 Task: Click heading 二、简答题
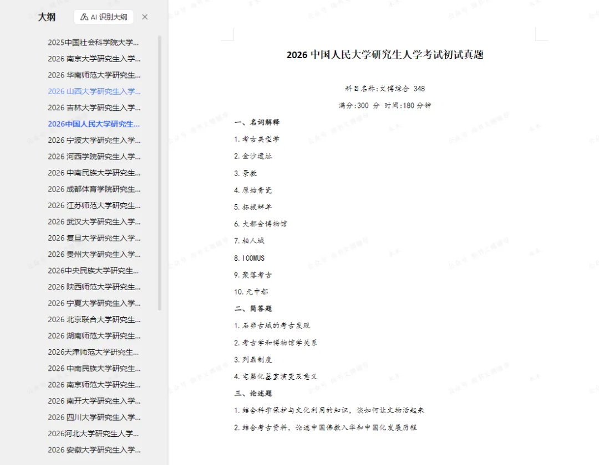tap(253, 309)
